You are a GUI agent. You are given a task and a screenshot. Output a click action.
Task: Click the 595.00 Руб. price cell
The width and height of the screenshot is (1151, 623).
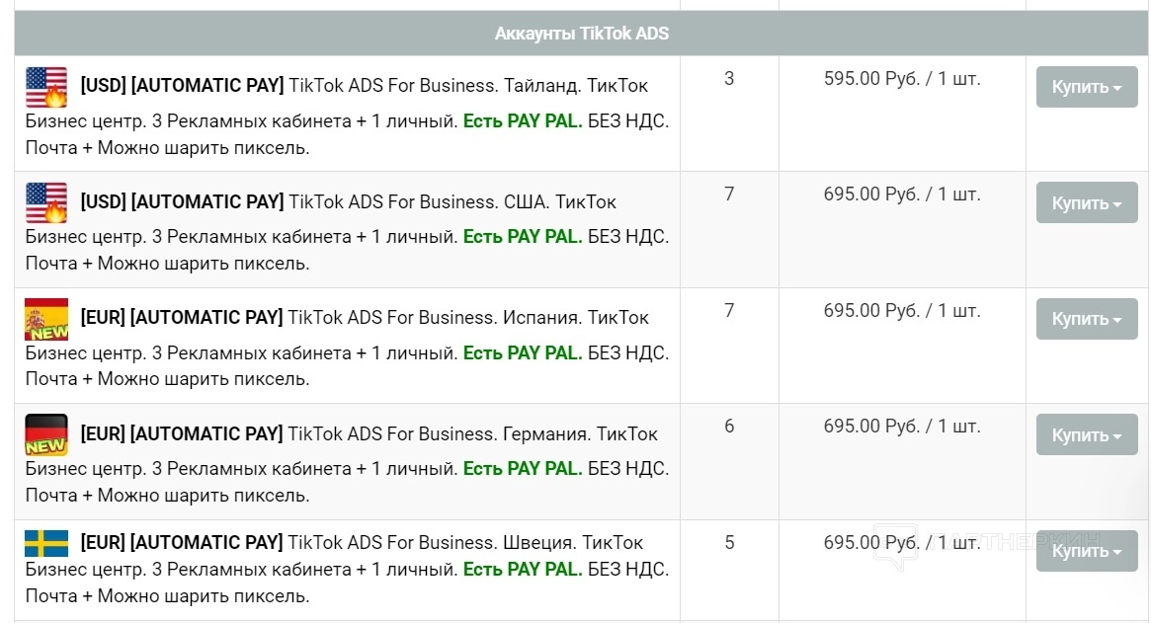[901, 79]
